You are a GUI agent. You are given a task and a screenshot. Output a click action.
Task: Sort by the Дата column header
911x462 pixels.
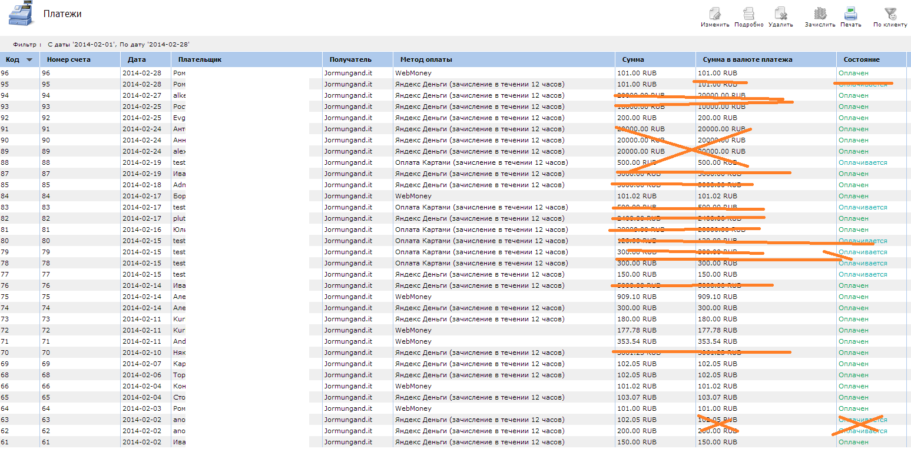click(x=137, y=59)
